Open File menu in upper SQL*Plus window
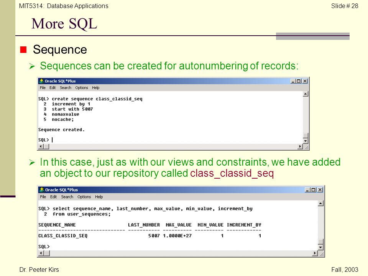Viewport: 368px width, 276px height. 43,88
